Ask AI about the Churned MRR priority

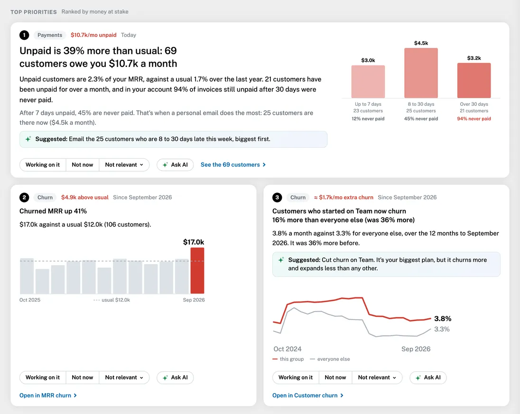(175, 377)
